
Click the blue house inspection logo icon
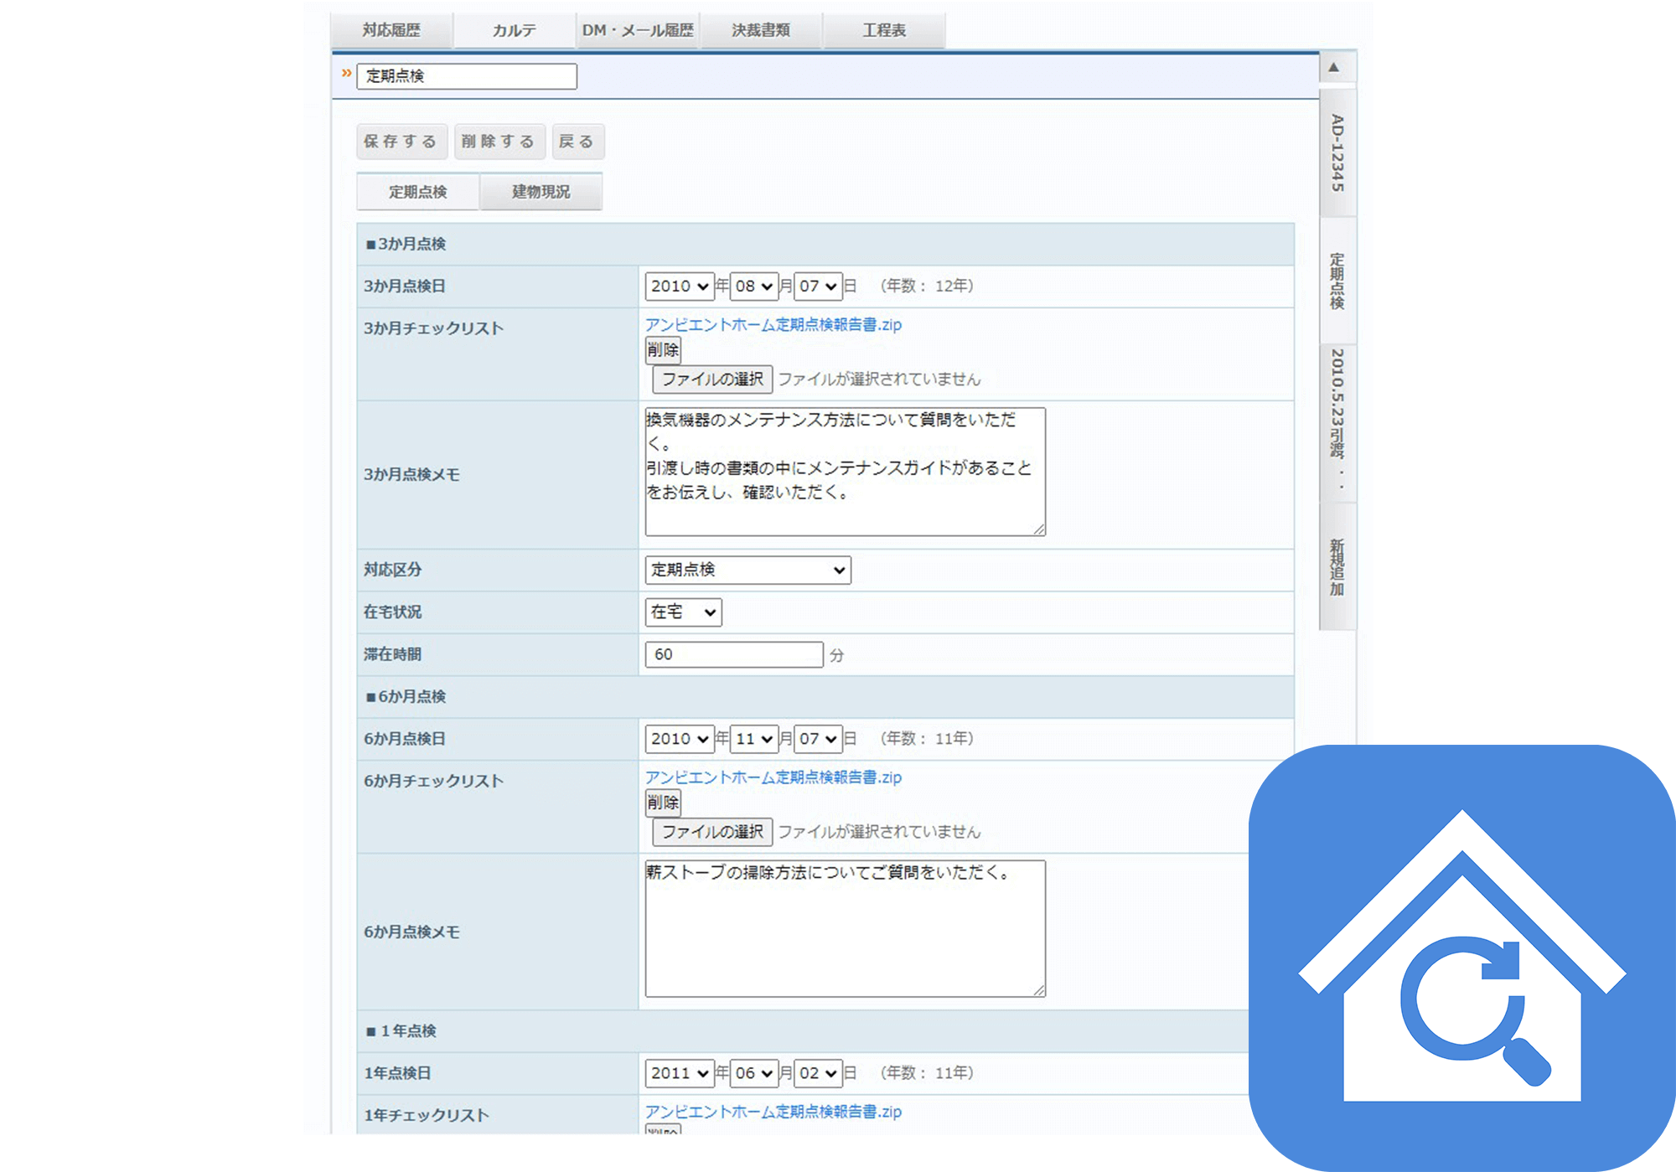pos(1462,958)
